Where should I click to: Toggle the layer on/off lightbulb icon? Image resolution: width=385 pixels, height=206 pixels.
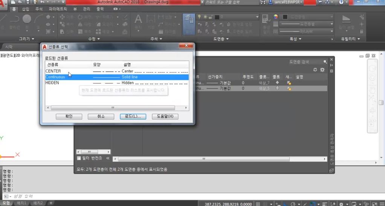pos(200,17)
